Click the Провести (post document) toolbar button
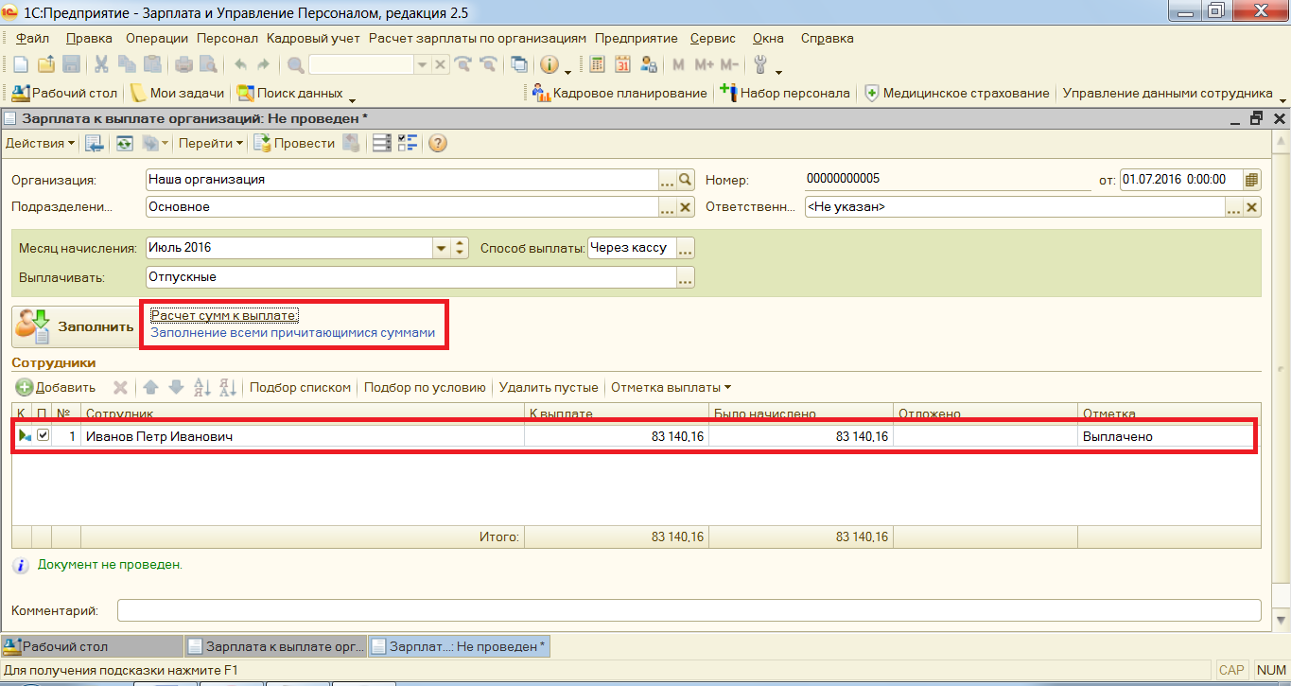This screenshot has width=1291, height=686. coord(294,144)
